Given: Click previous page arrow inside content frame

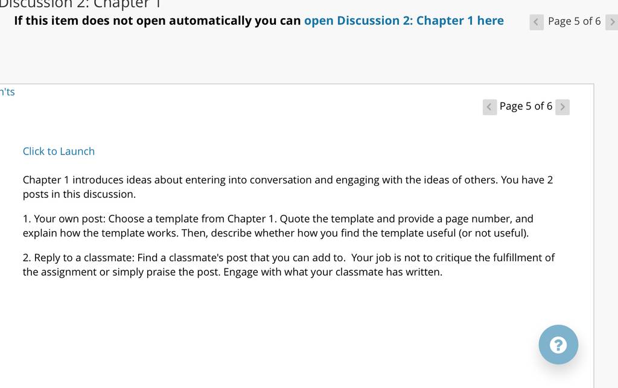Looking at the screenshot, I should coord(489,107).
